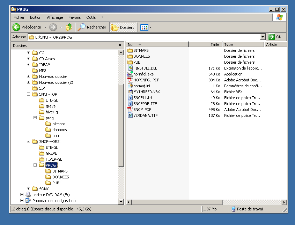The image size is (295, 225).
Task: Expand the CG folder node
Action: [x=28, y=53]
